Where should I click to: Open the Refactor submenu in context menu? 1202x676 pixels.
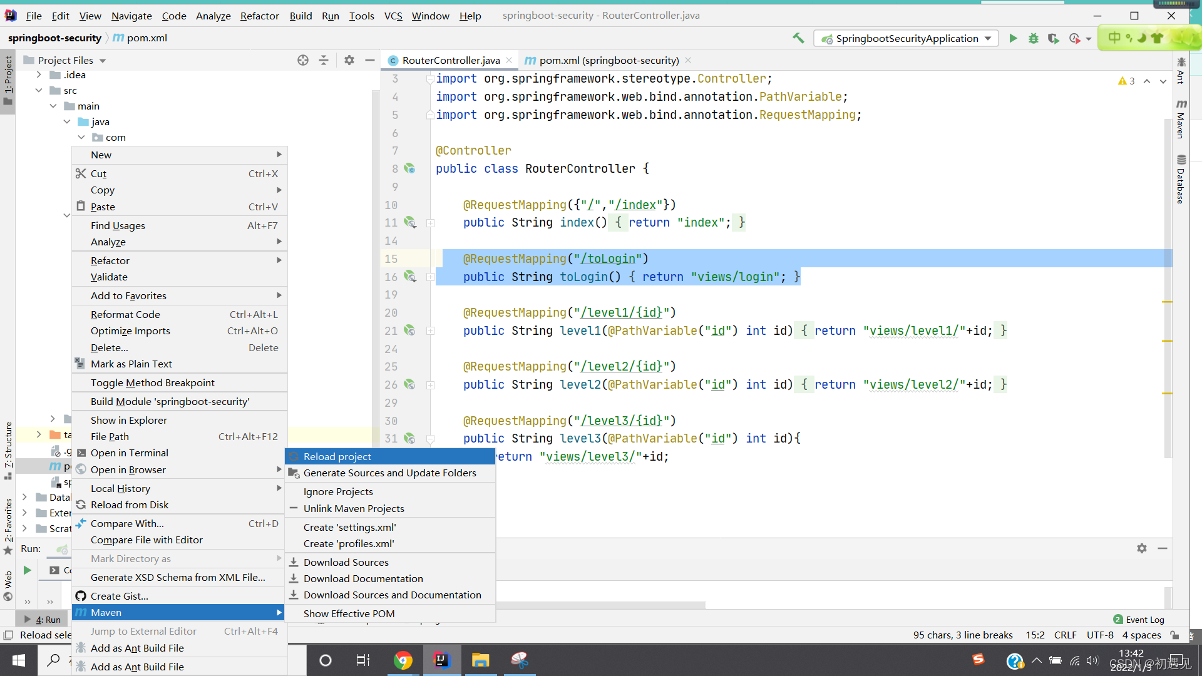pos(180,260)
